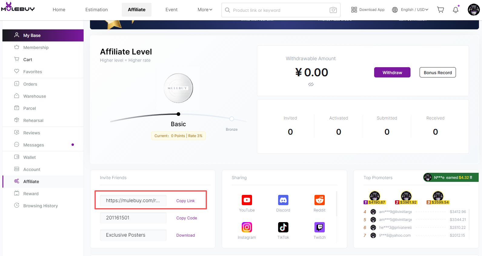Download the Exclusive Posters

pyautogui.click(x=185, y=235)
